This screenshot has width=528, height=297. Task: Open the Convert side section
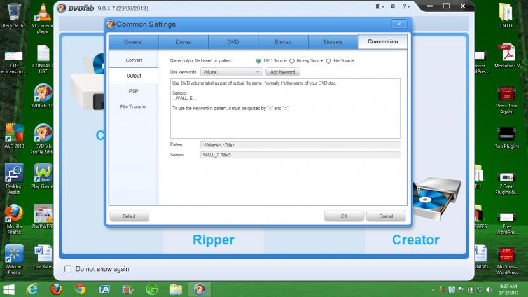[x=134, y=60]
